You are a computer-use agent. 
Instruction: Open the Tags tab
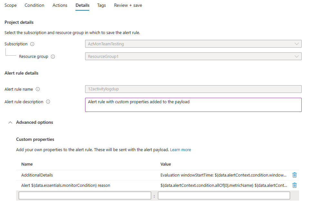tap(101, 5)
